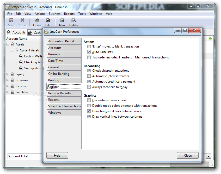221x174 pixels.
Task: Click the Liabilities account bank icon
Action: coord(13,92)
